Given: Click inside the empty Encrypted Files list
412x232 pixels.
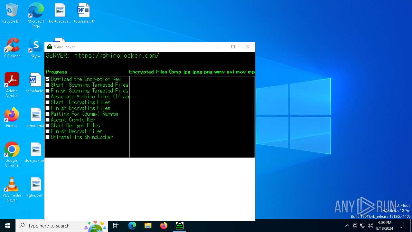Looking at the screenshot, I should click(x=192, y=117).
